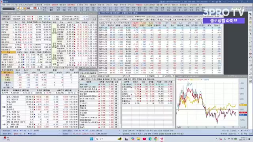This screenshot has width=253, height=142.
Task: Click the 개인 row in investor summary
Action: pyautogui.click(x=40, y=75)
